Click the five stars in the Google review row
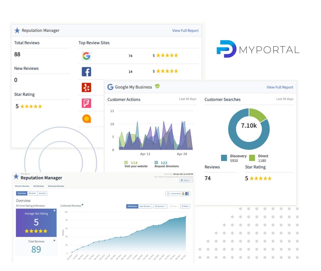This screenshot has width=321, height=271. tap(167, 55)
